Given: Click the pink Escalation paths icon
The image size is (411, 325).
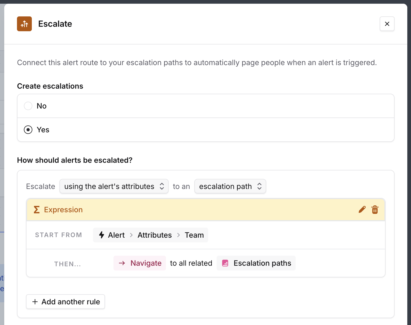Looking at the screenshot, I should (225, 263).
